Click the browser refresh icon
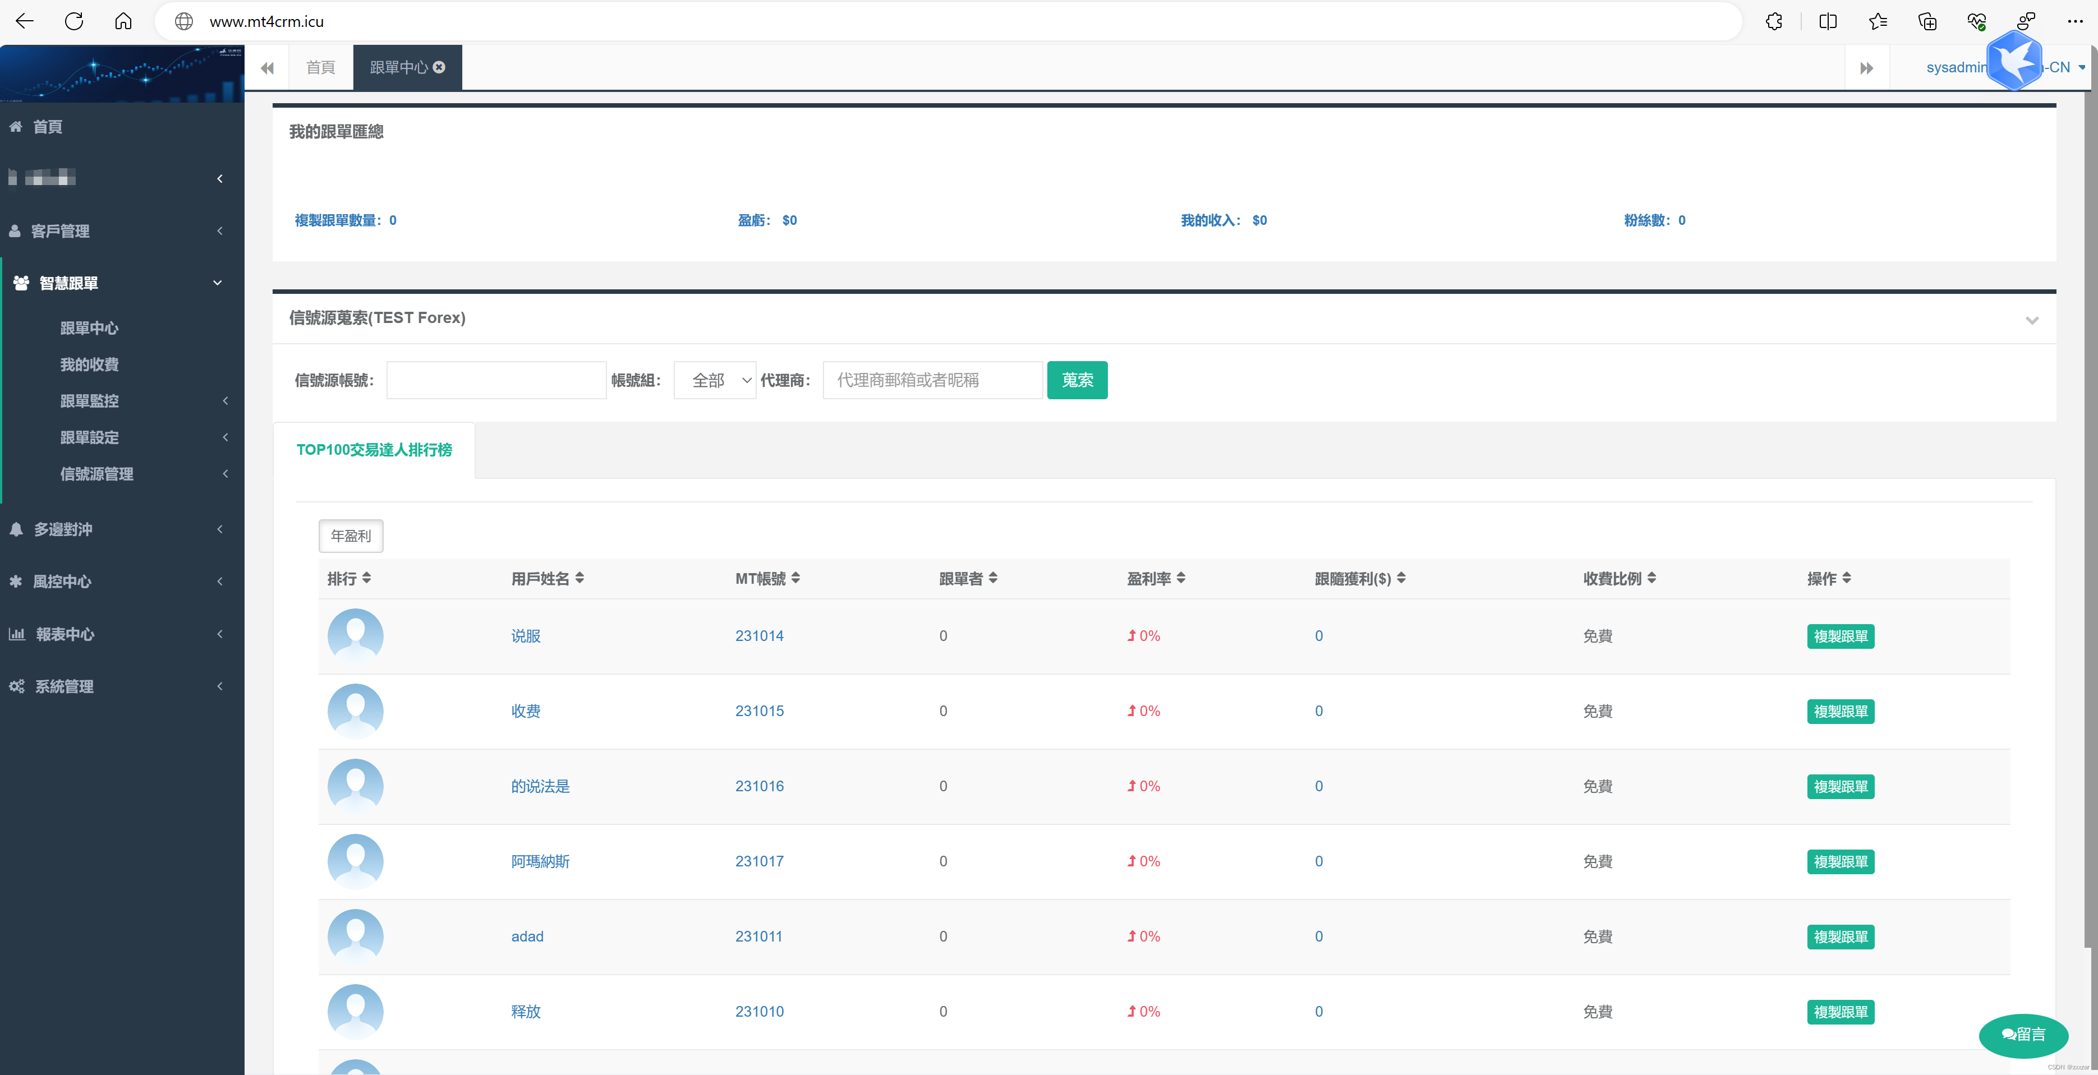The width and height of the screenshot is (2098, 1075). point(74,21)
